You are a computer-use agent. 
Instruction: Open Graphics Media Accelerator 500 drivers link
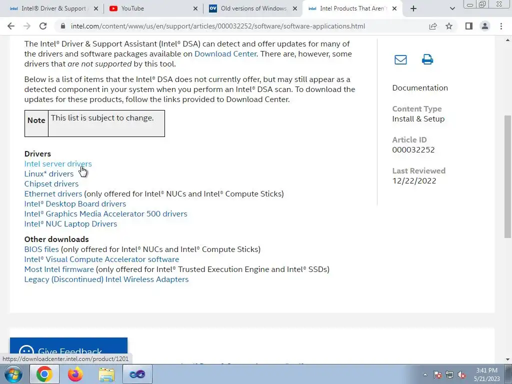tap(106, 214)
